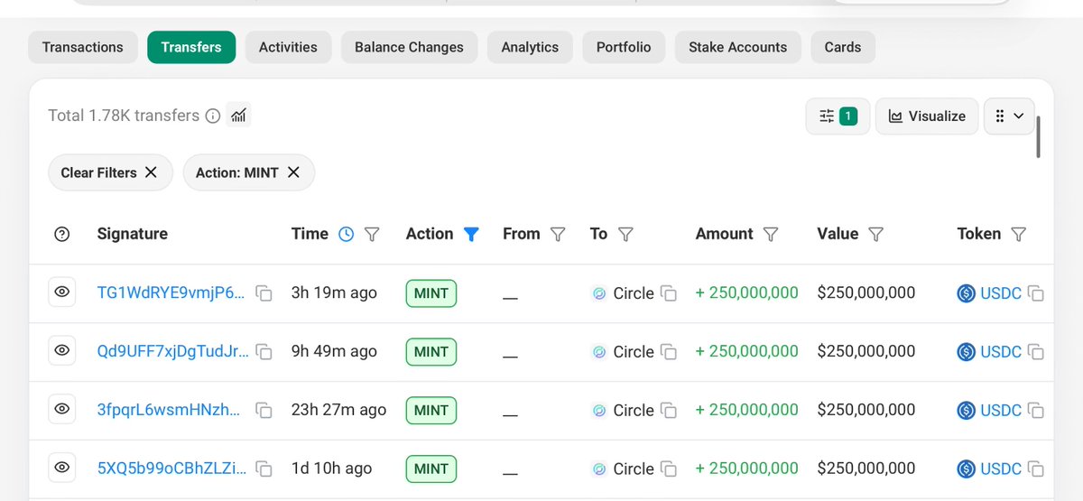The image size is (1083, 501).
Task: Open the filter settings button with badge 1
Action: click(838, 116)
